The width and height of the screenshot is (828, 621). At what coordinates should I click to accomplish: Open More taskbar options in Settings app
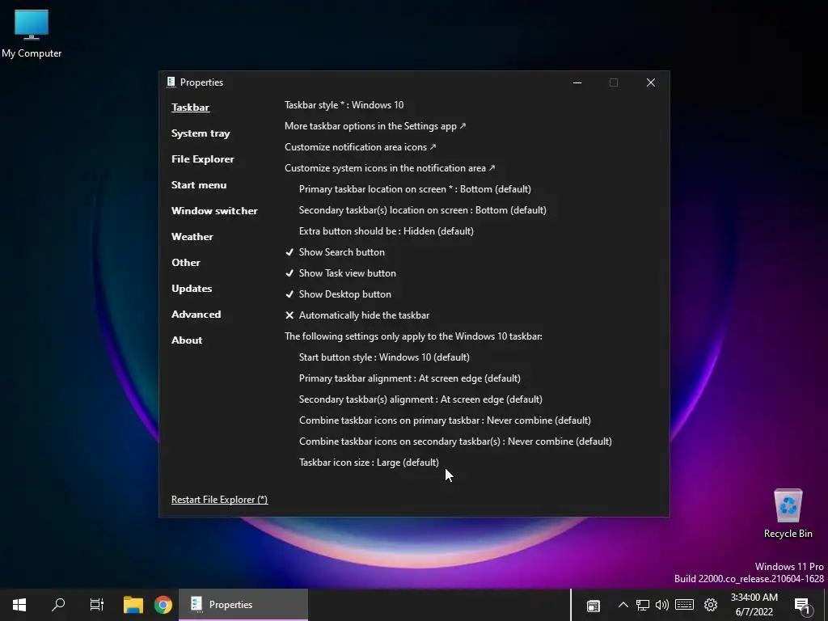click(x=375, y=126)
